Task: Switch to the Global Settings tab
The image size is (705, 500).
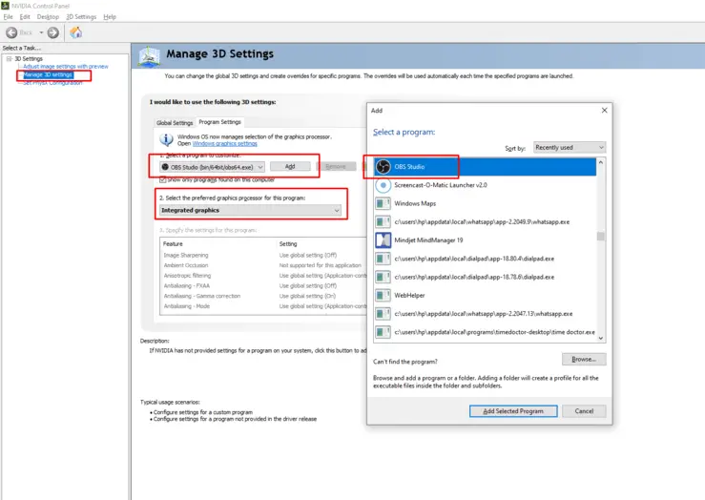Action: [175, 123]
